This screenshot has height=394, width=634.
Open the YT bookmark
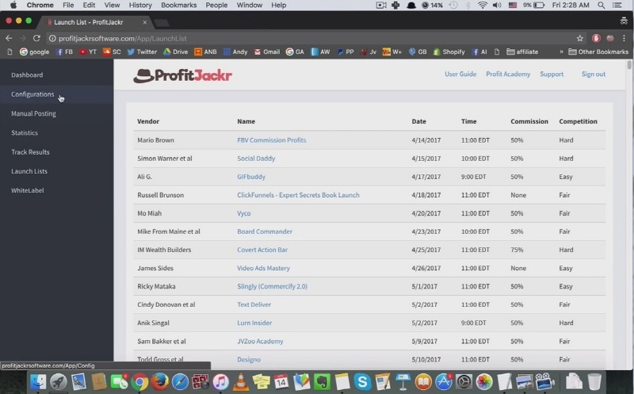[x=88, y=52]
